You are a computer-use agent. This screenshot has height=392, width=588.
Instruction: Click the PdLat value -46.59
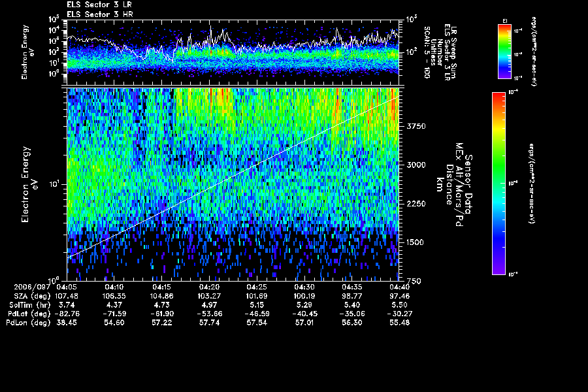point(257,314)
